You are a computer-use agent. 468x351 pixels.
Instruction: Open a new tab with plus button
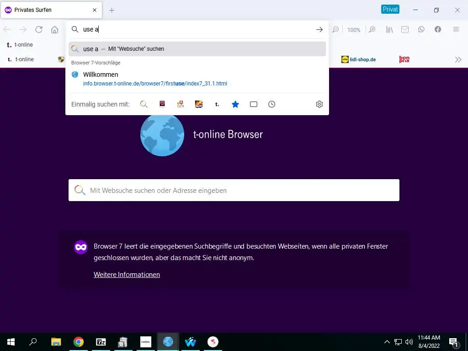pos(112,10)
